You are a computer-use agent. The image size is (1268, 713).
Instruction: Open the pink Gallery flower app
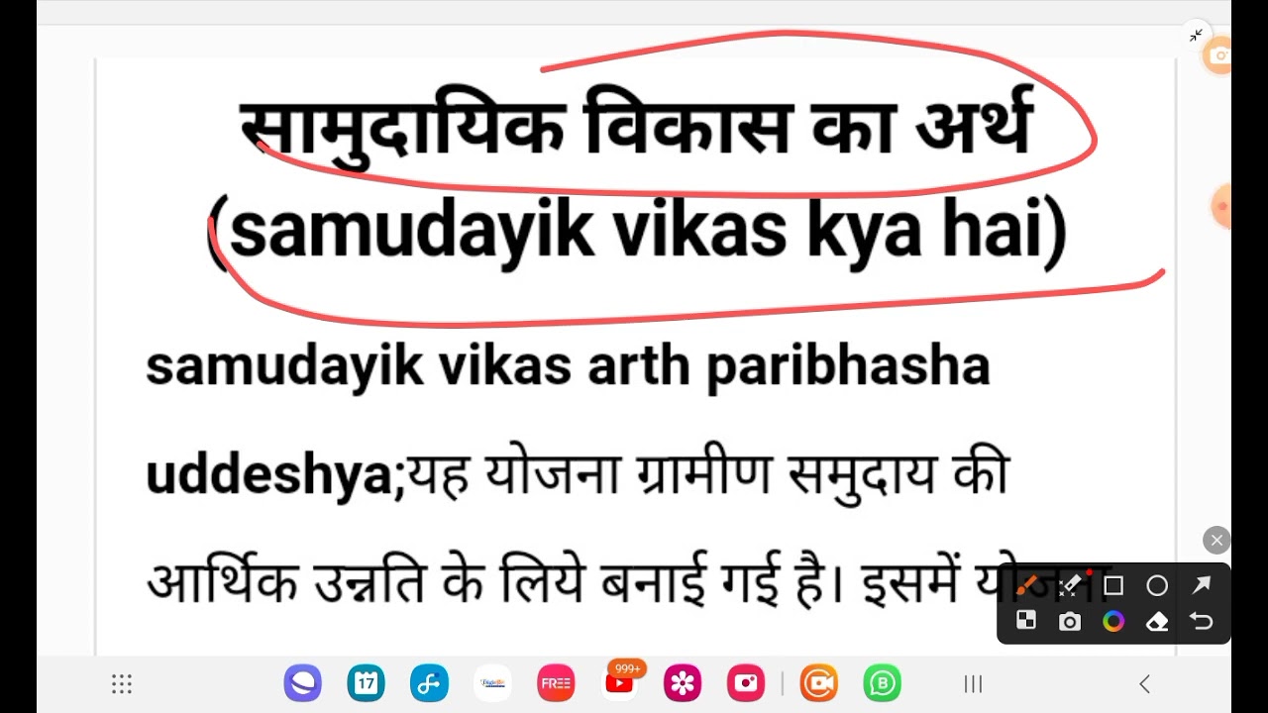pos(683,683)
